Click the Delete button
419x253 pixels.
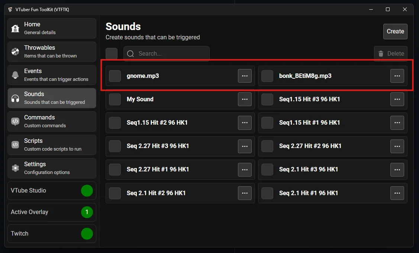click(391, 54)
